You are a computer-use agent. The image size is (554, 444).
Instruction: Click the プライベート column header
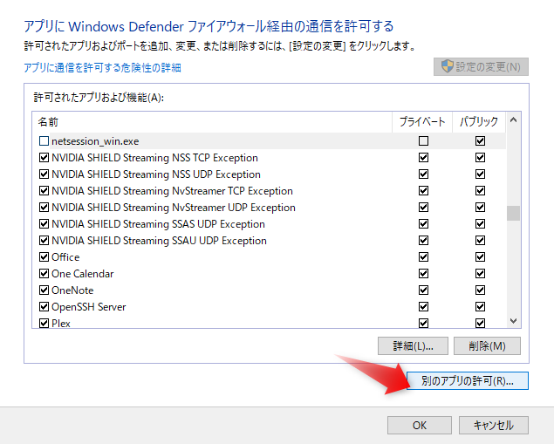coord(422,122)
